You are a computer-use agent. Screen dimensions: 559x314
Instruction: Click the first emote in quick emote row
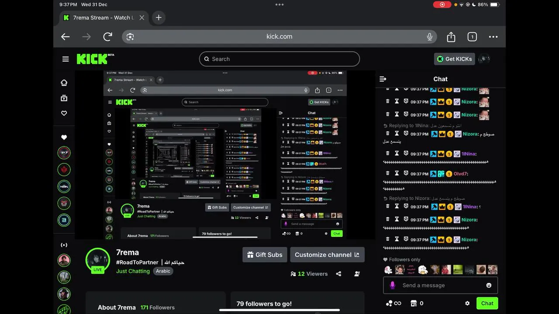388,270
